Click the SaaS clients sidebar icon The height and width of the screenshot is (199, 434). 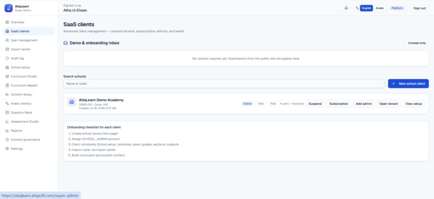[7, 31]
